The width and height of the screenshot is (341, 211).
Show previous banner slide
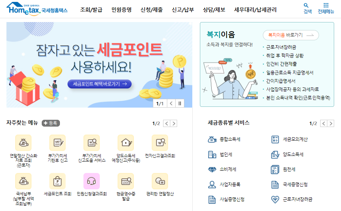171,103
